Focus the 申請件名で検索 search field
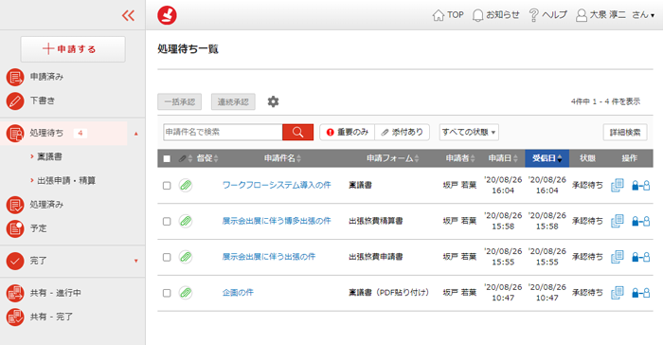This screenshot has height=345, width=663. click(x=223, y=132)
